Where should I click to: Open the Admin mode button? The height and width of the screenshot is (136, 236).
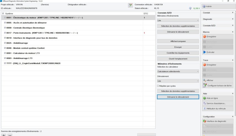tap(218, 6)
